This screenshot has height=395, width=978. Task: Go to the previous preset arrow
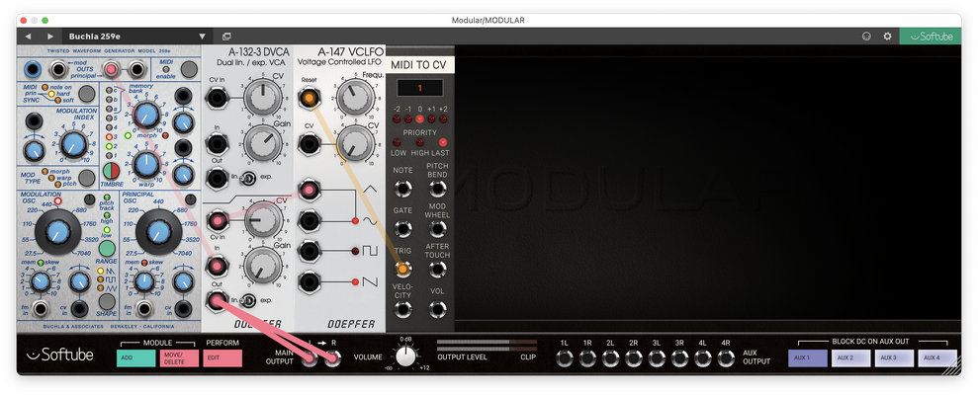click(x=28, y=37)
